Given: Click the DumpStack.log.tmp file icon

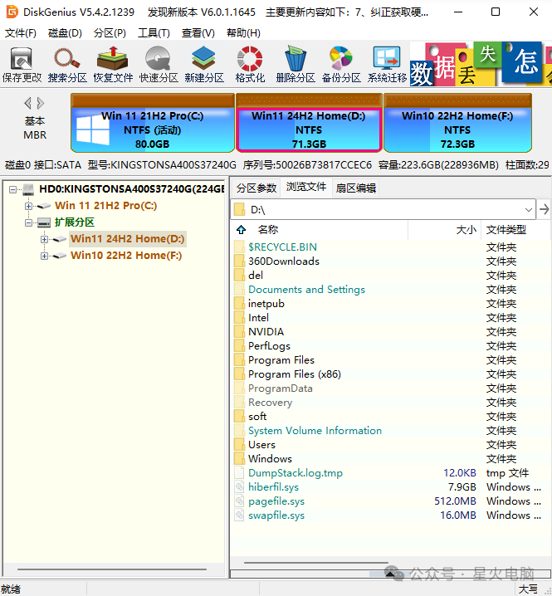Looking at the screenshot, I should 239,473.
